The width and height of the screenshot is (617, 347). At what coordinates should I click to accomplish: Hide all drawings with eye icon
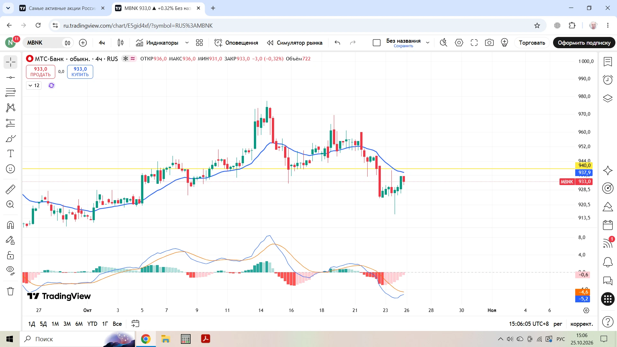(x=10, y=271)
